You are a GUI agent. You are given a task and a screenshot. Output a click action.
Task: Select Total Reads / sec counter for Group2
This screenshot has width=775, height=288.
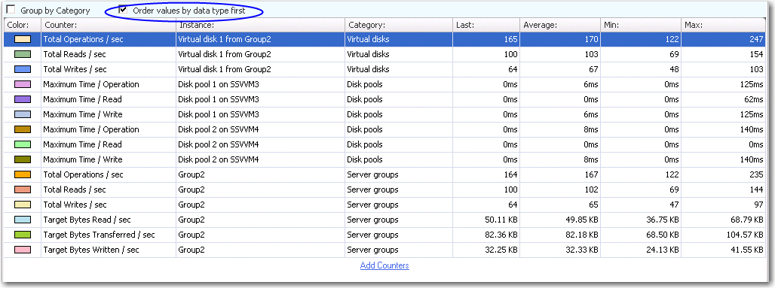pyautogui.click(x=75, y=189)
